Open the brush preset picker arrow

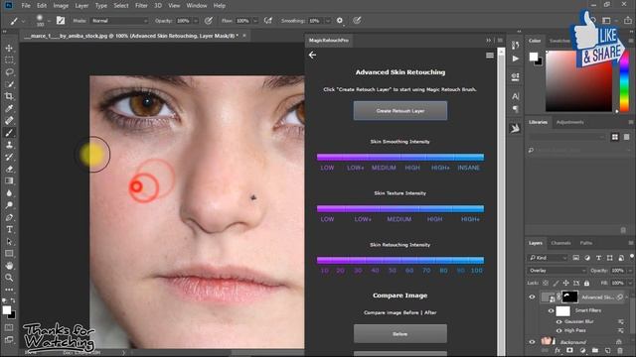pos(49,21)
